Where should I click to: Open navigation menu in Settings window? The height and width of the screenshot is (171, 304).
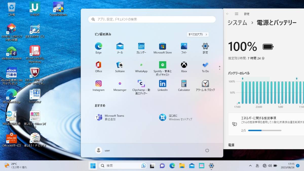(x=236, y=14)
